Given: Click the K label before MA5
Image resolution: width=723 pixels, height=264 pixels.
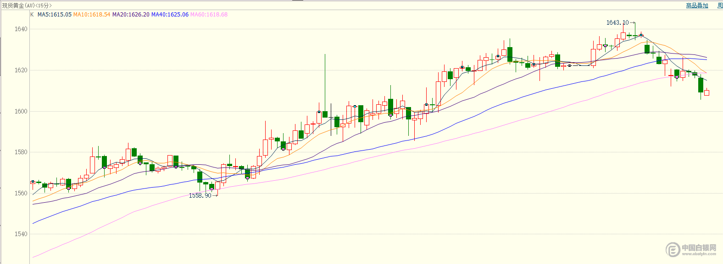Looking at the screenshot, I should click(32, 15).
